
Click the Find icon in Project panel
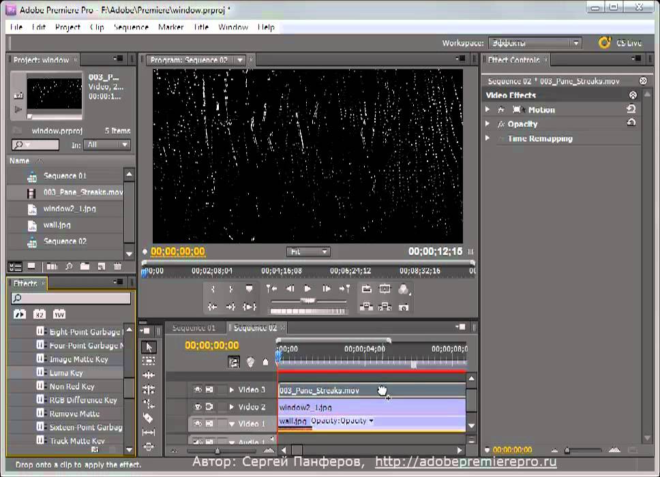(69, 266)
